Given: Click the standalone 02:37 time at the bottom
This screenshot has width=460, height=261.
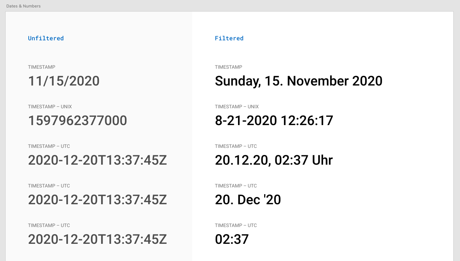Looking at the screenshot, I should (x=232, y=239).
